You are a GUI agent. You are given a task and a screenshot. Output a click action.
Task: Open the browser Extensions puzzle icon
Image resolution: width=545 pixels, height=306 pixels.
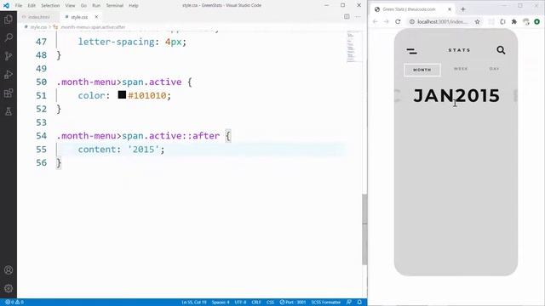tap(514, 21)
